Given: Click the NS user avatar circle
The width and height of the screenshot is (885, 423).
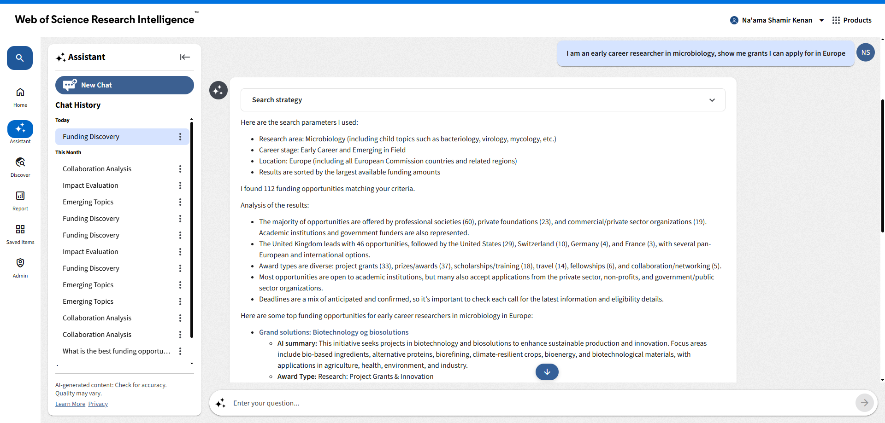Looking at the screenshot, I should pyautogui.click(x=866, y=52).
